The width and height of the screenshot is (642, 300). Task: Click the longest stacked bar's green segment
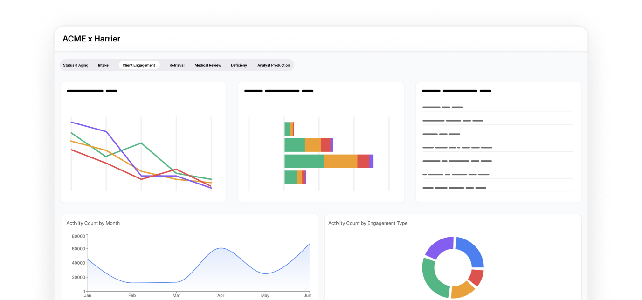point(304,161)
